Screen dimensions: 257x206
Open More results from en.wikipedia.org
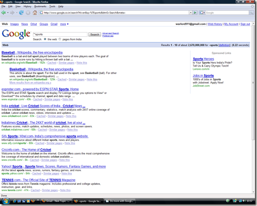coord(30,83)
